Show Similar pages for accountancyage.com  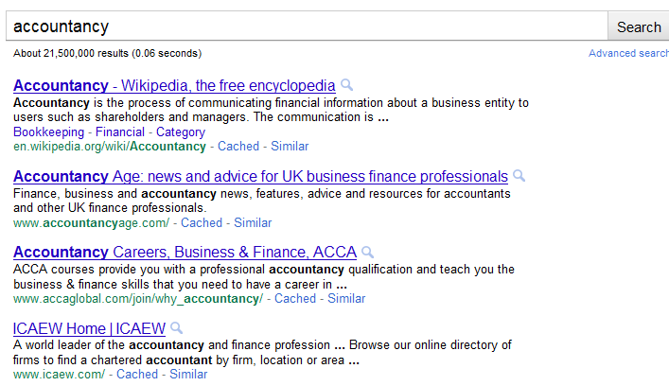click(x=253, y=222)
